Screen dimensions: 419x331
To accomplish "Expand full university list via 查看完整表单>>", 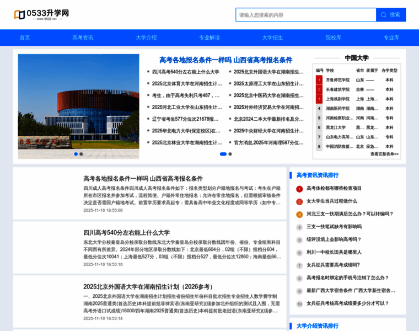I will point(384,154).
